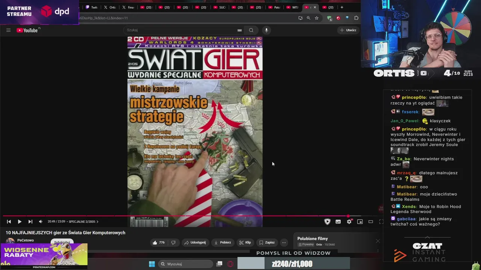Expand the SPECJALNE 2/2005 chapter list
Image resolution: width=481 pixels, height=270 pixels.
click(83, 222)
